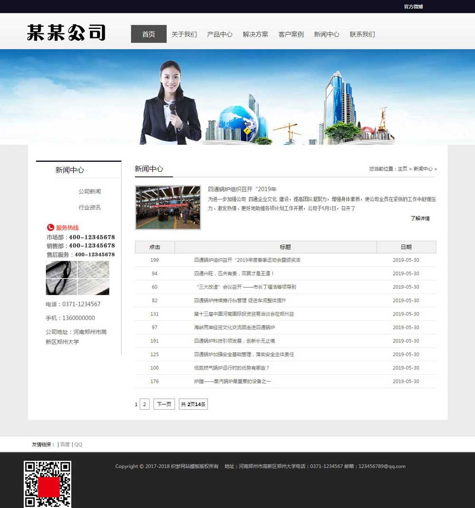Open the 解决方案 menu item
This screenshot has height=508, width=475.
[x=255, y=34]
